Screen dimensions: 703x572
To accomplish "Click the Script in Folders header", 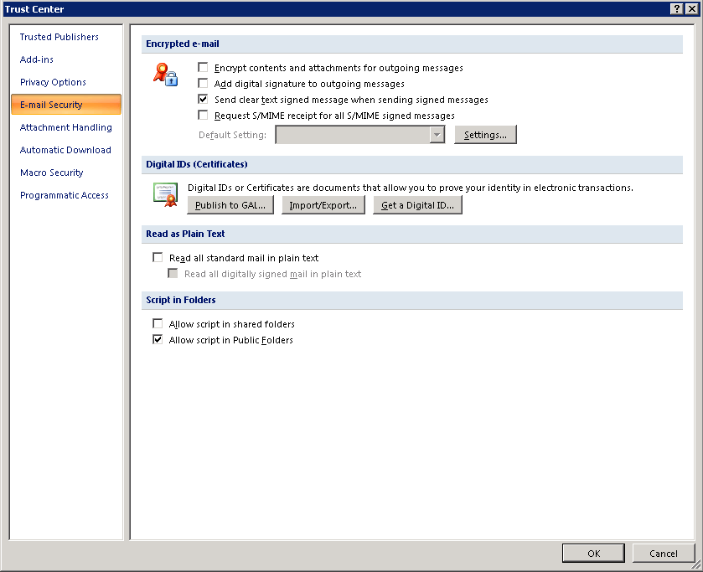I will 412,301.
